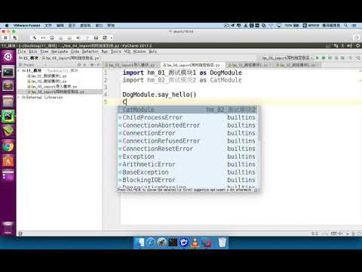Open the File menu in PyCharm
This screenshot has height=272, width=362.
22,51
